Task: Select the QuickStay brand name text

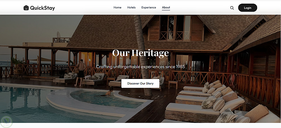Action: click(42, 8)
